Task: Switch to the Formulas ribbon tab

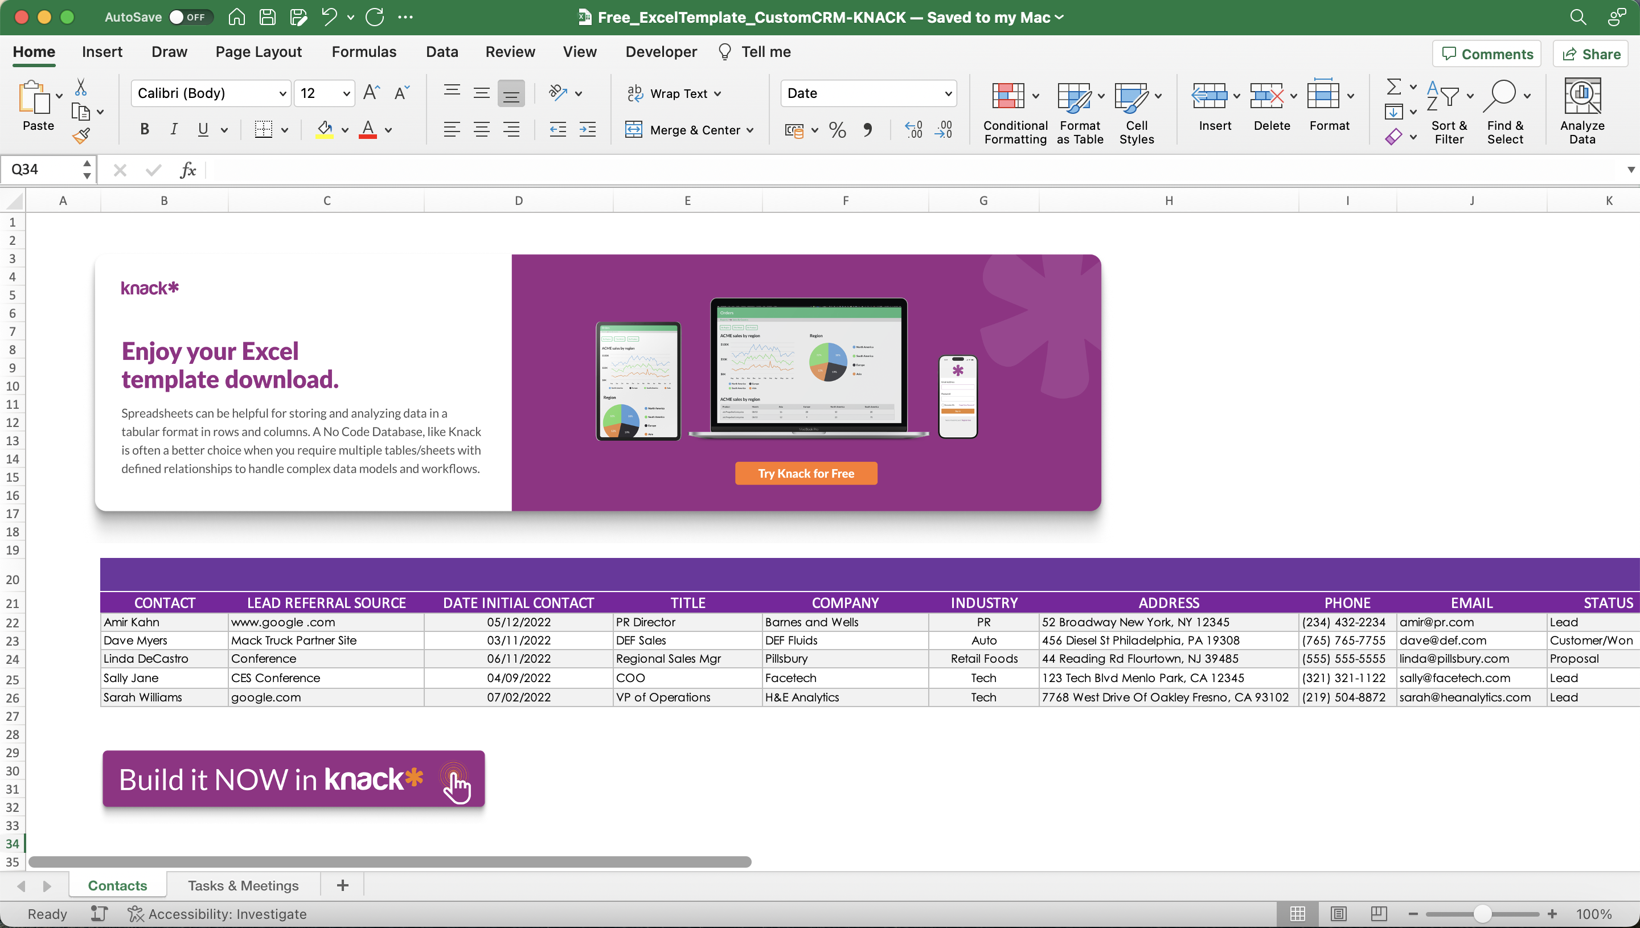Action: [364, 52]
